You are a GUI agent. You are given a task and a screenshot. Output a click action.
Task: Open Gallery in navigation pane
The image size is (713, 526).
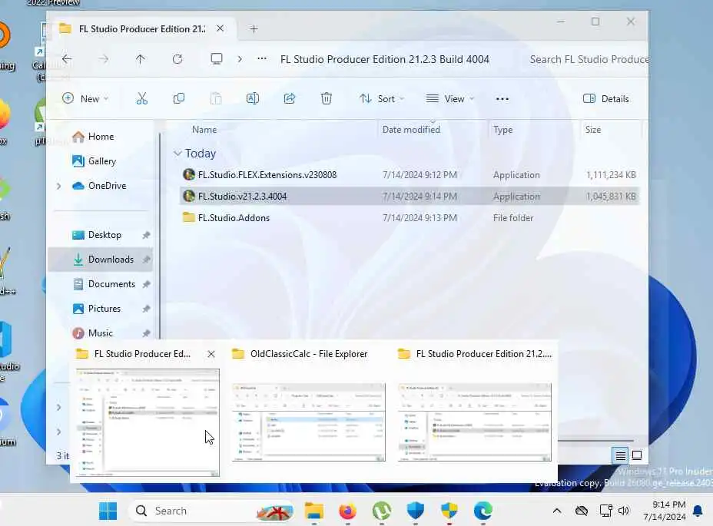(102, 161)
